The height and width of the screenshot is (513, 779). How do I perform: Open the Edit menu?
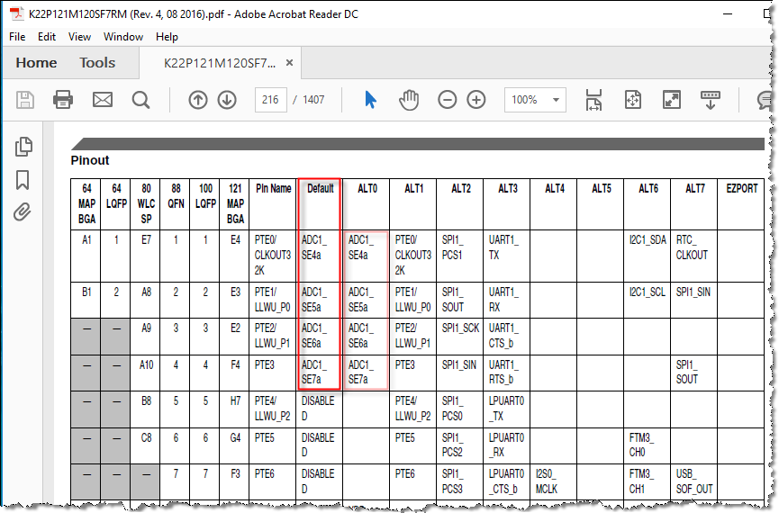click(47, 37)
